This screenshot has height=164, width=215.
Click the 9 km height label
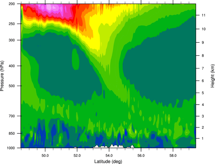click(203, 43)
